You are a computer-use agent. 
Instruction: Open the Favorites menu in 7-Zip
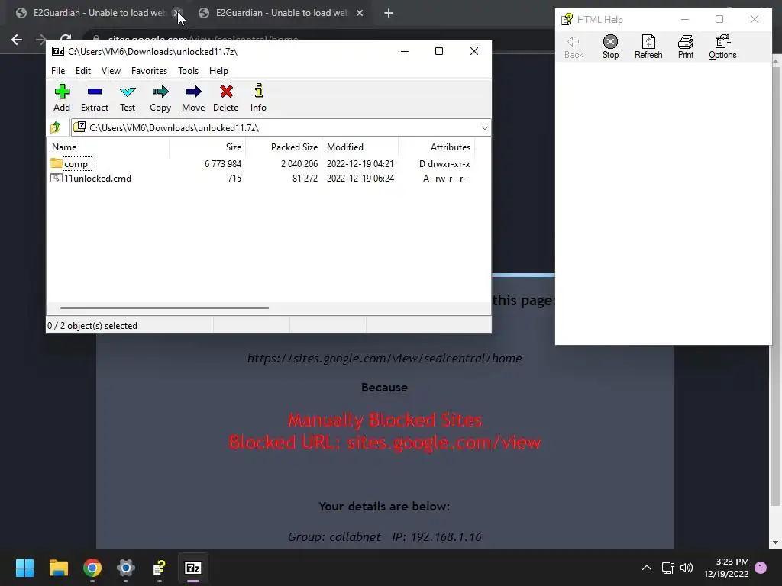click(149, 71)
